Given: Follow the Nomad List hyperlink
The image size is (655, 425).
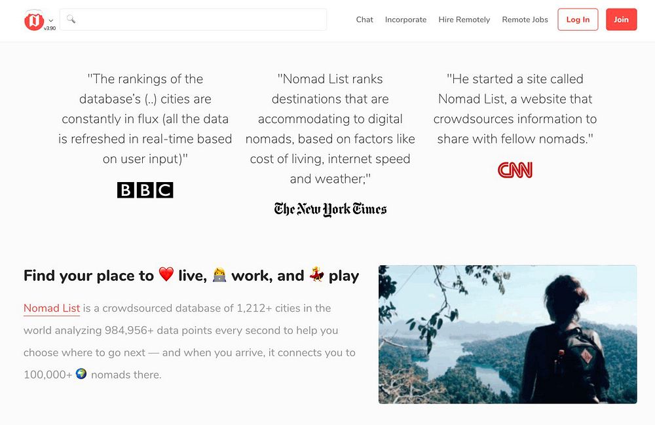Looking at the screenshot, I should (51, 308).
